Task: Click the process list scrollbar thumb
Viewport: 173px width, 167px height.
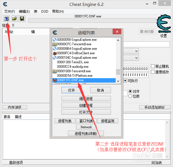Action: click(118, 72)
